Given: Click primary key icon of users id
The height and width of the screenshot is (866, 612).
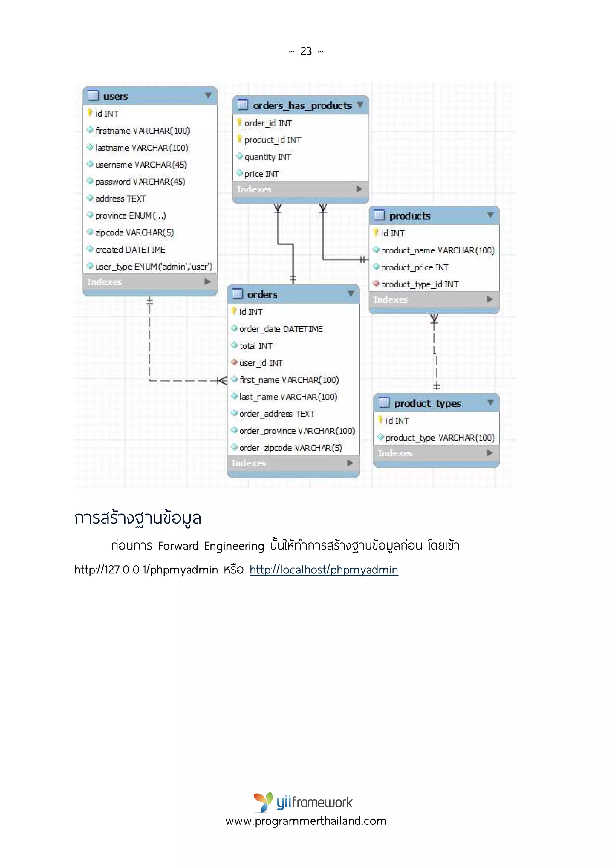Looking at the screenshot, I should pos(90,113).
